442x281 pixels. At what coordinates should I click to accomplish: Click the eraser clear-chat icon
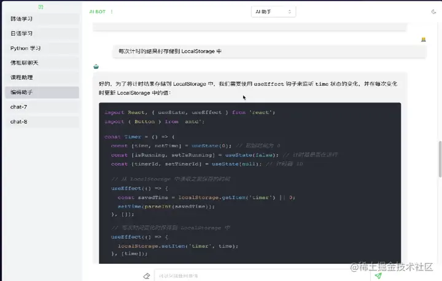pyautogui.click(x=147, y=276)
